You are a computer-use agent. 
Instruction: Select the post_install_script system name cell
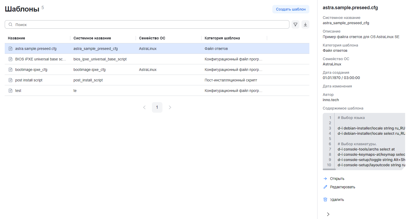(88, 80)
